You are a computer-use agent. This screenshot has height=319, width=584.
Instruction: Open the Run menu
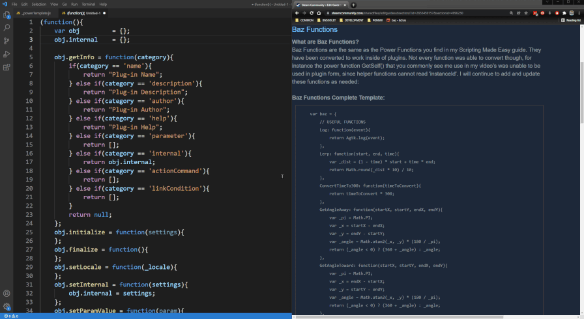pyautogui.click(x=74, y=4)
